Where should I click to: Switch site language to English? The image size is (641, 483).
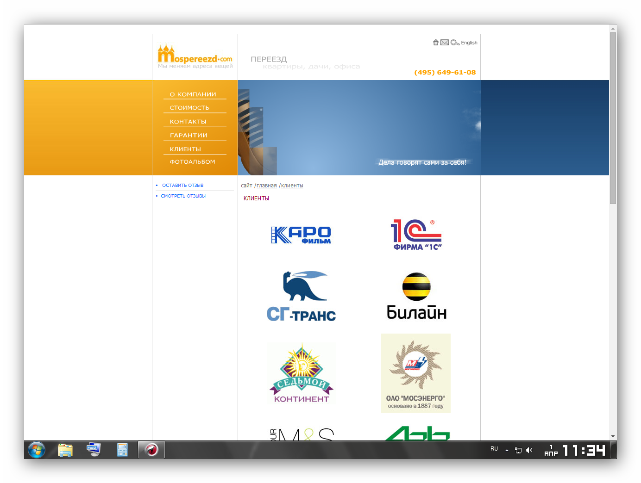tap(469, 43)
